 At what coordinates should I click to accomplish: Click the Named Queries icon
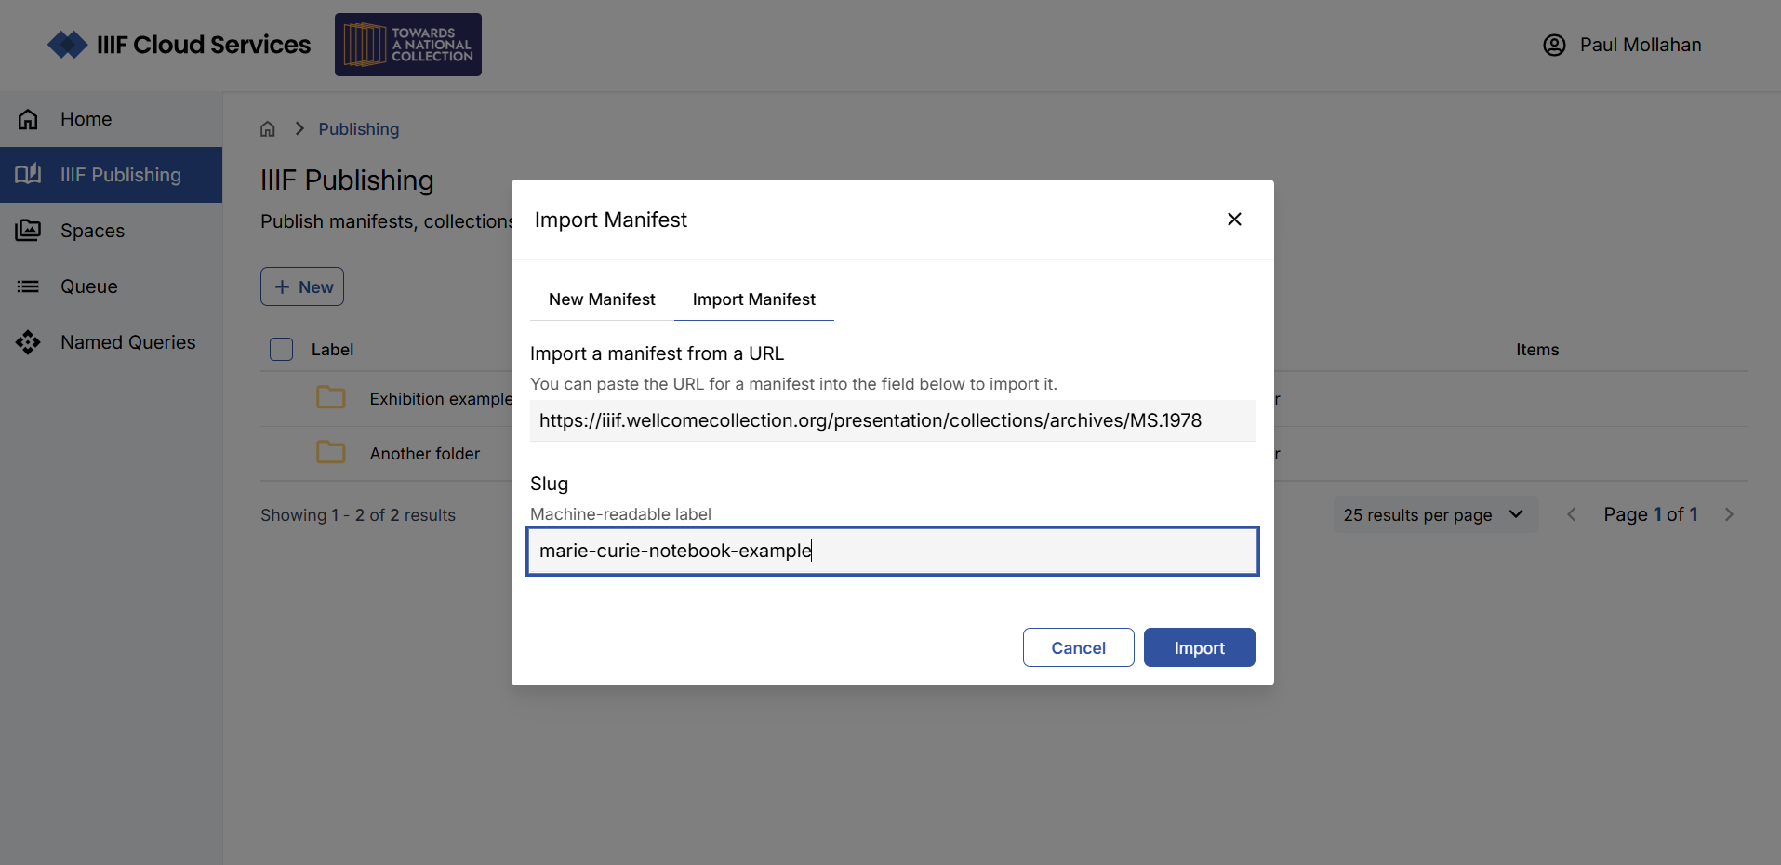pyautogui.click(x=28, y=342)
